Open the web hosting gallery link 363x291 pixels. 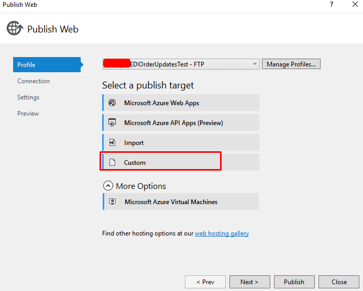click(x=222, y=233)
